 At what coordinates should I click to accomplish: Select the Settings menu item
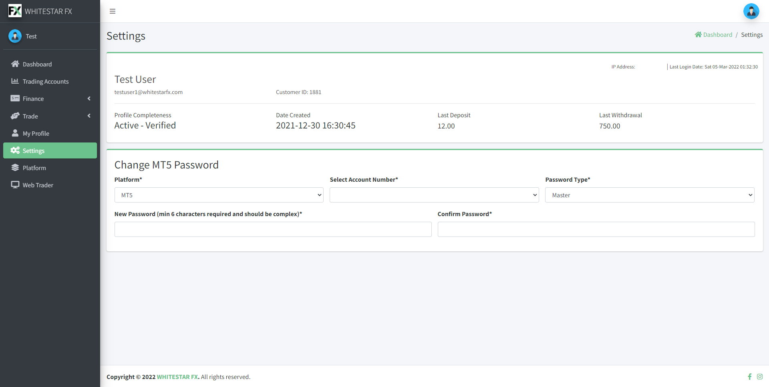[50, 150]
